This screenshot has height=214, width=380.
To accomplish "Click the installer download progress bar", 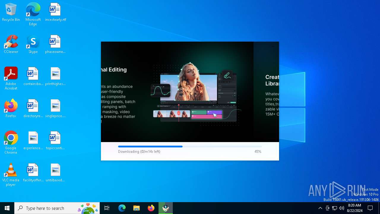I will (x=190, y=147).
